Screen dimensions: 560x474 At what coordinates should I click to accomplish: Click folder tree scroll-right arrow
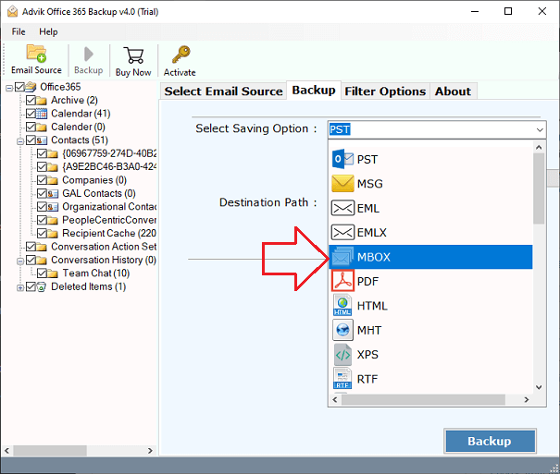150,451
